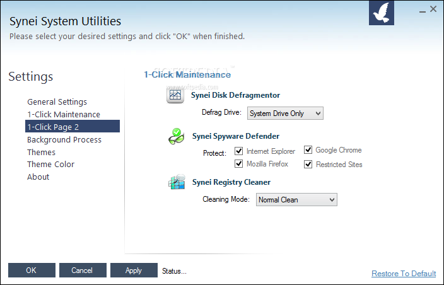Screen dimensions: 444x285
Task: Open the Defrag Drive dropdown
Action: (x=285, y=113)
